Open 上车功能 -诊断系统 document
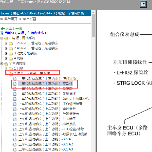 47,124
